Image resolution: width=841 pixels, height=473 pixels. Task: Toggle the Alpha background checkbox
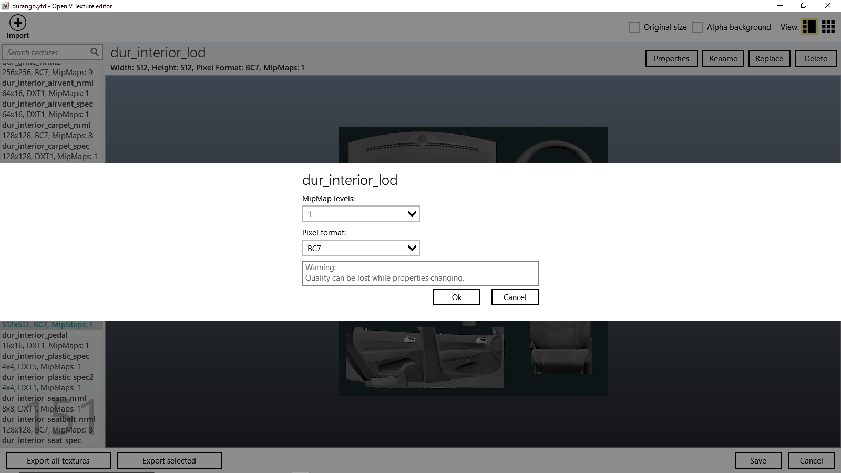698,27
